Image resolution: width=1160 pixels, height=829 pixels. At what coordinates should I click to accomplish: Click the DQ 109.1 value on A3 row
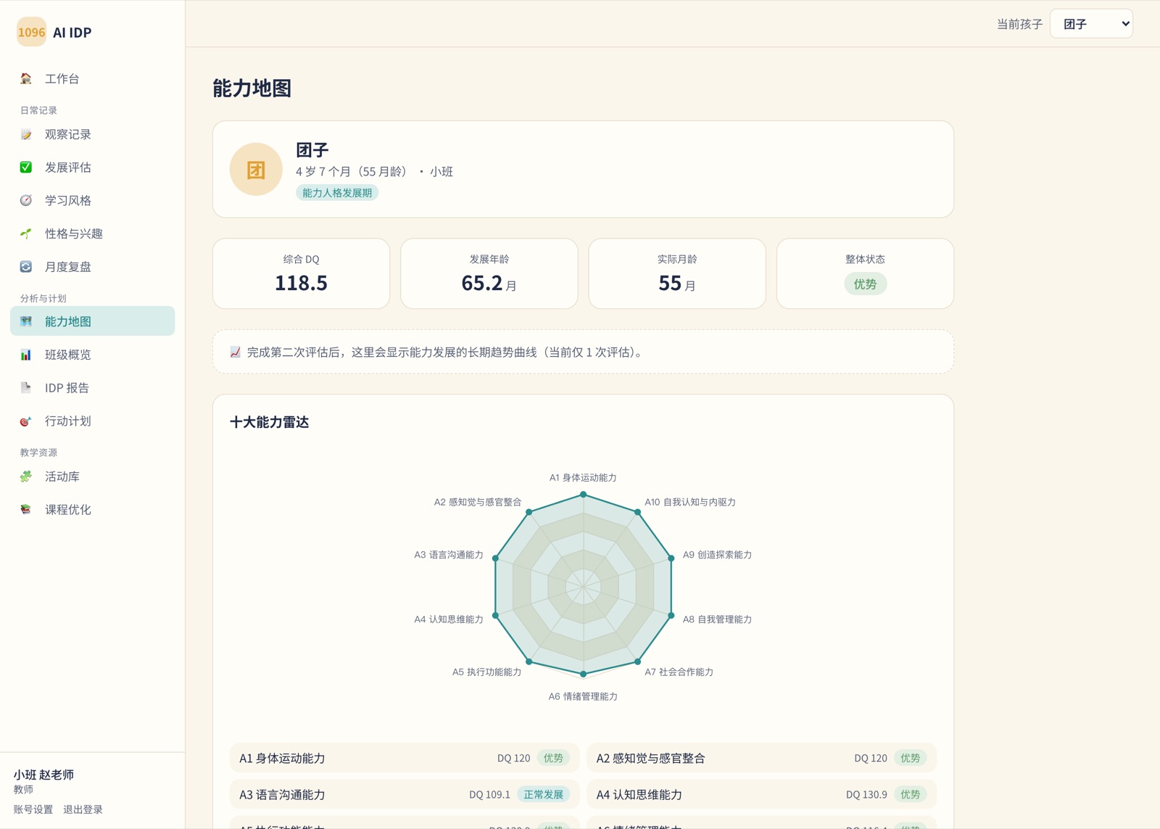click(489, 795)
